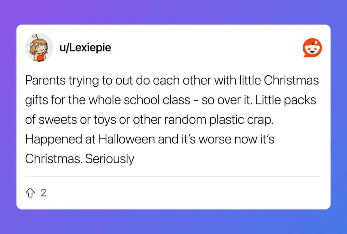The height and width of the screenshot is (234, 347).
Task: Open the Lexiepie user avatar
Action: coord(39,48)
